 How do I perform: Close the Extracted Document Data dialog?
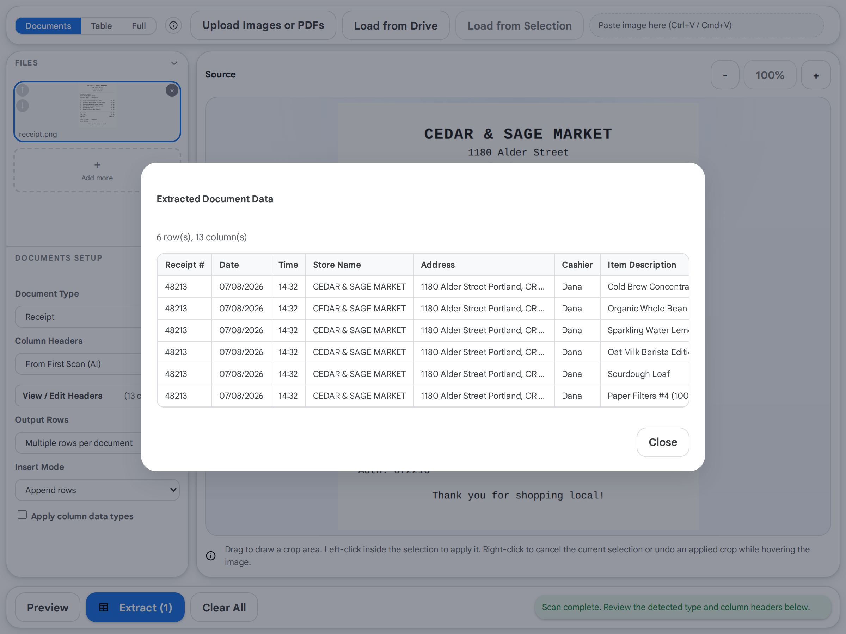coord(663,442)
